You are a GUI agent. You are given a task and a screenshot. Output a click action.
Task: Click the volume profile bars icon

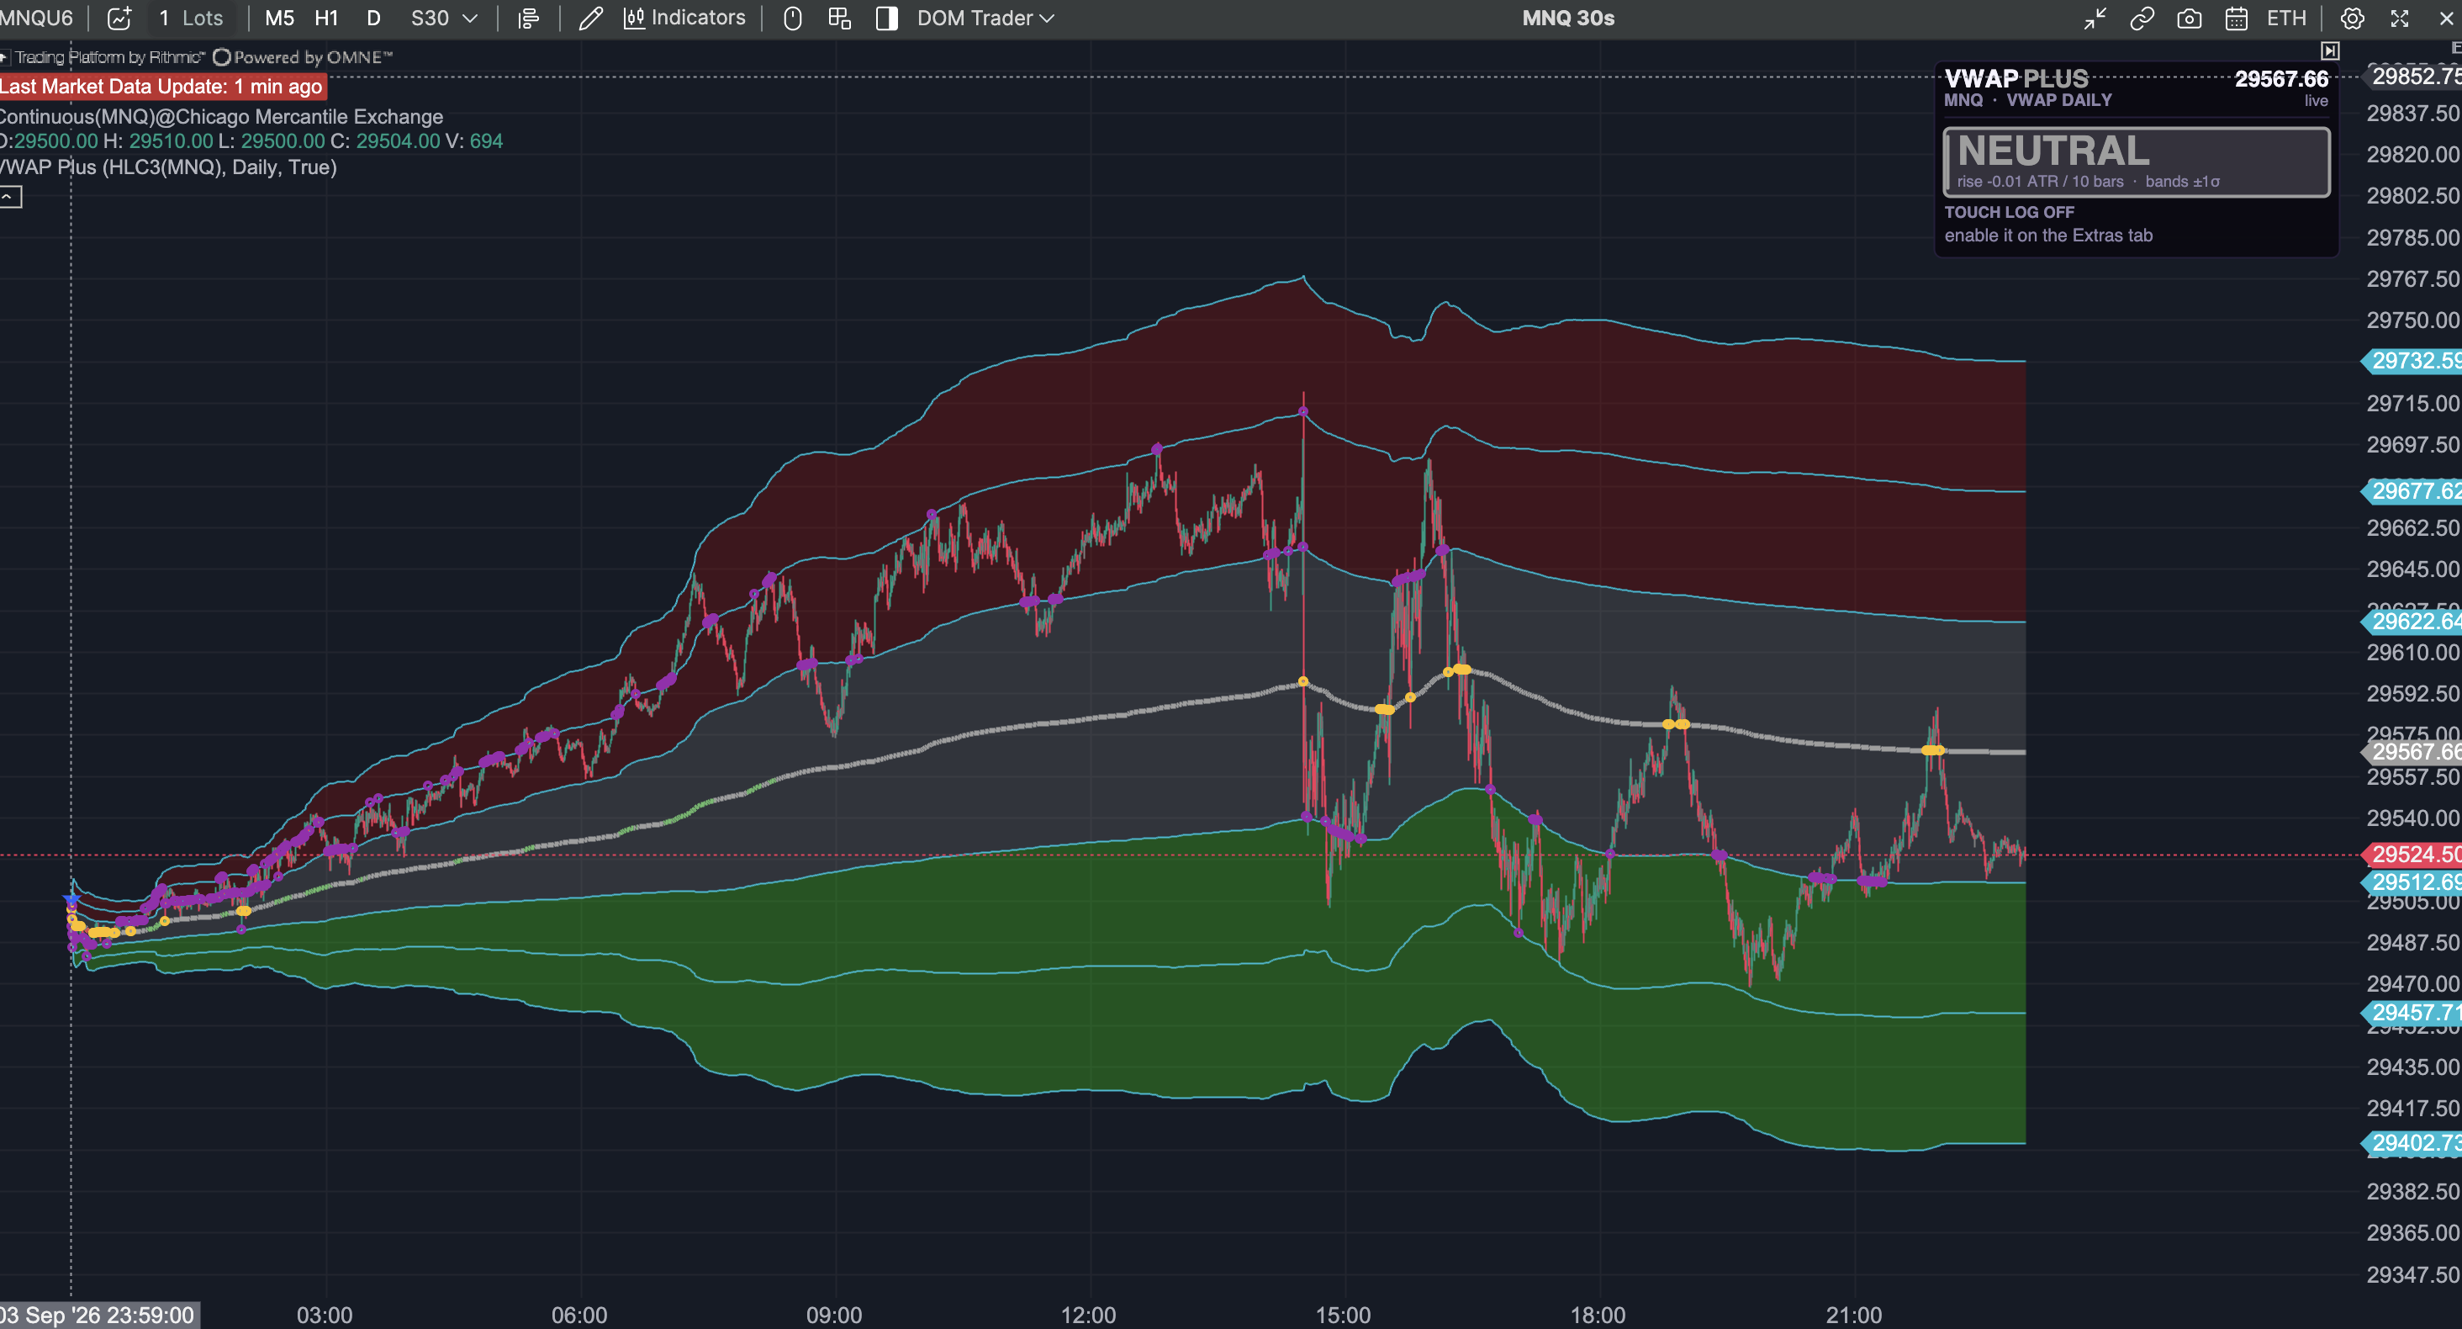click(x=529, y=19)
